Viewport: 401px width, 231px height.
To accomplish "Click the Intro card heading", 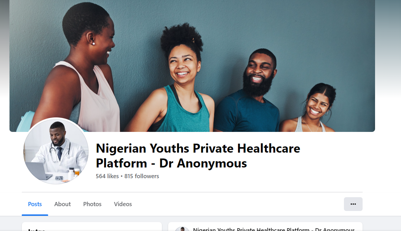I will [37, 230].
